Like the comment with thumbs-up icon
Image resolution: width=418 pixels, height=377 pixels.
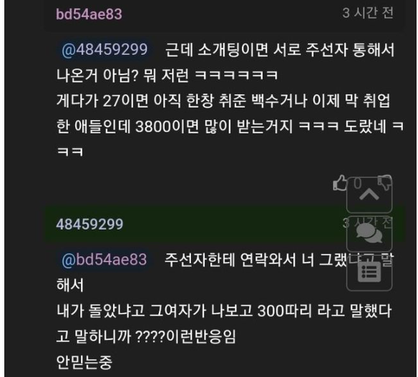pos(340,182)
